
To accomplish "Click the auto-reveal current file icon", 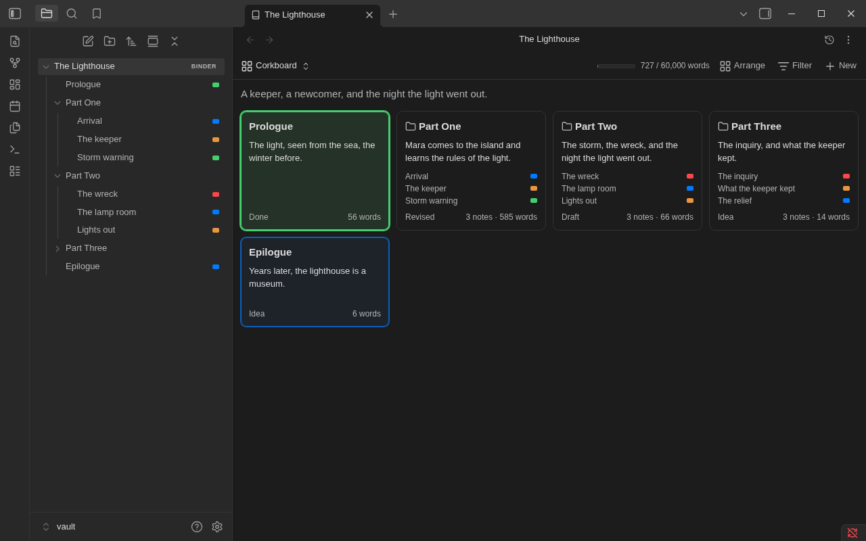I will pyautogui.click(x=153, y=41).
